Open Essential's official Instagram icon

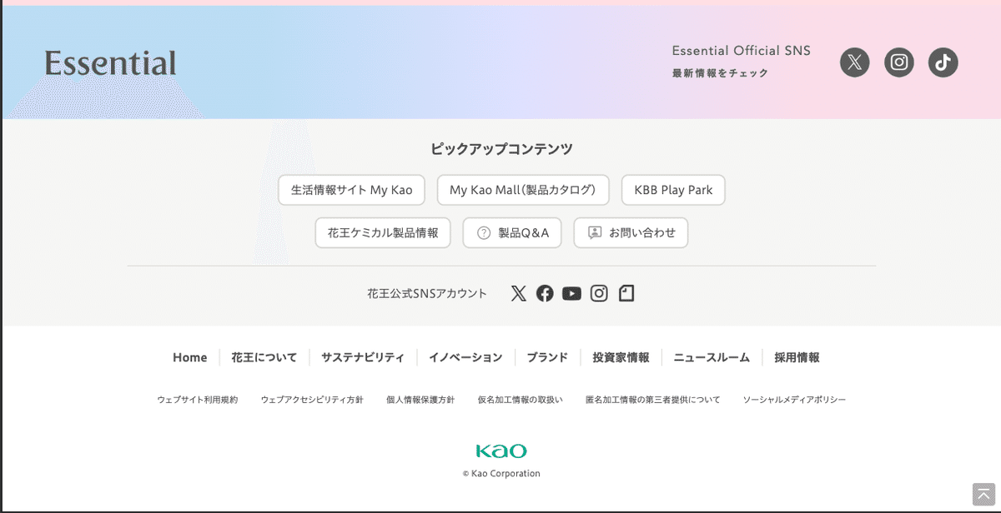[898, 62]
